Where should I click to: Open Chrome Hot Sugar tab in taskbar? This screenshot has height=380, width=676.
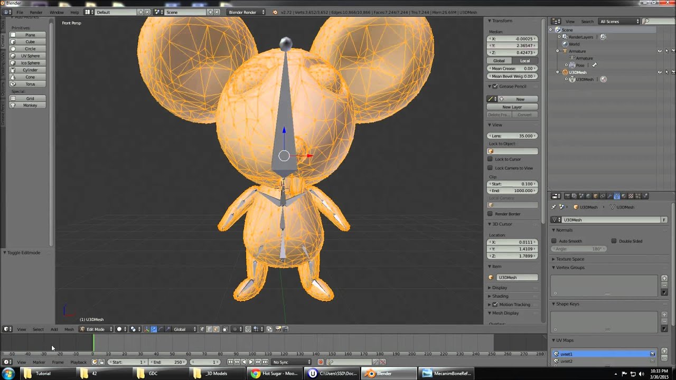point(274,374)
